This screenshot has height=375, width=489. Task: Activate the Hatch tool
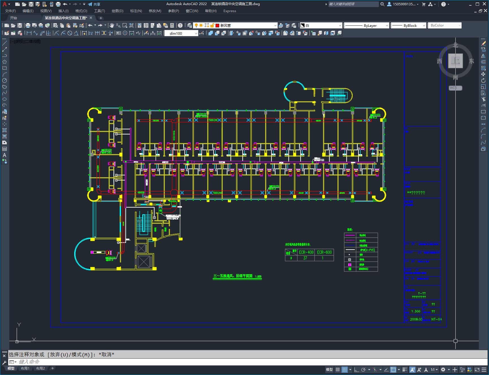[5, 130]
